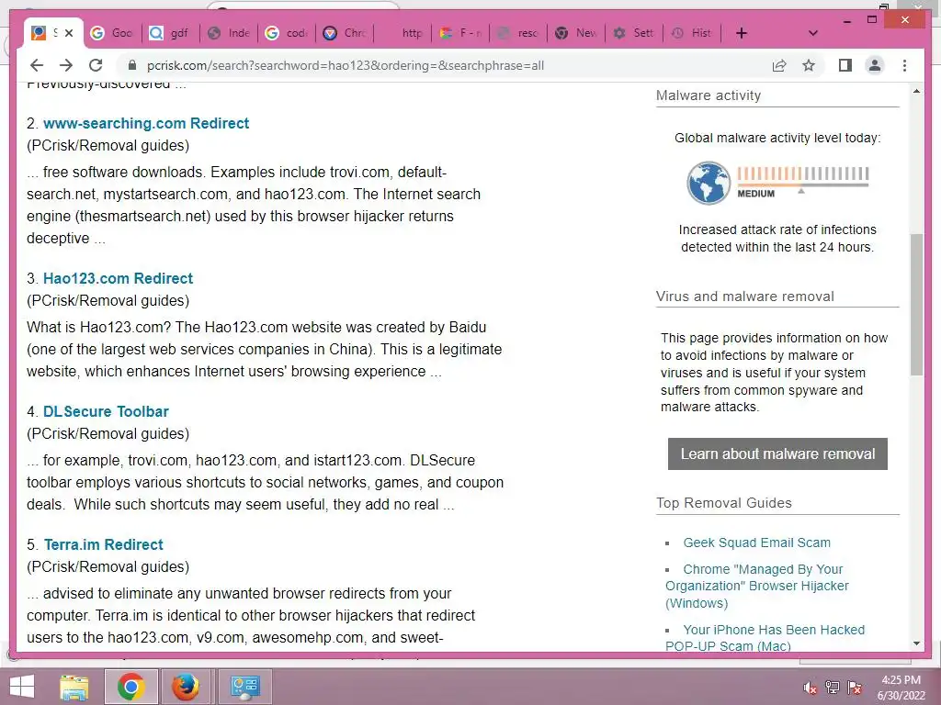Switch to the reso tab
941x705 pixels.
click(x=518, y=33)
